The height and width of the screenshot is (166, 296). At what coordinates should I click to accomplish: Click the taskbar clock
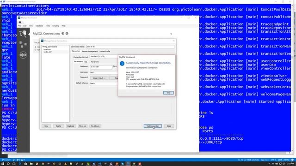[x=290, y=164]
